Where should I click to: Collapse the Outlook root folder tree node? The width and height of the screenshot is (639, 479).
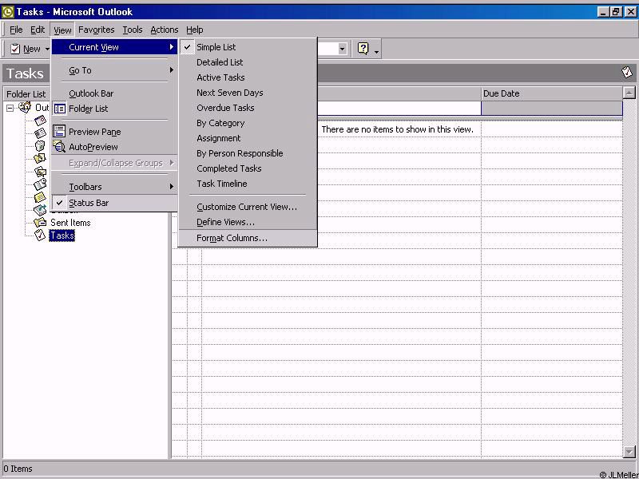10,108
